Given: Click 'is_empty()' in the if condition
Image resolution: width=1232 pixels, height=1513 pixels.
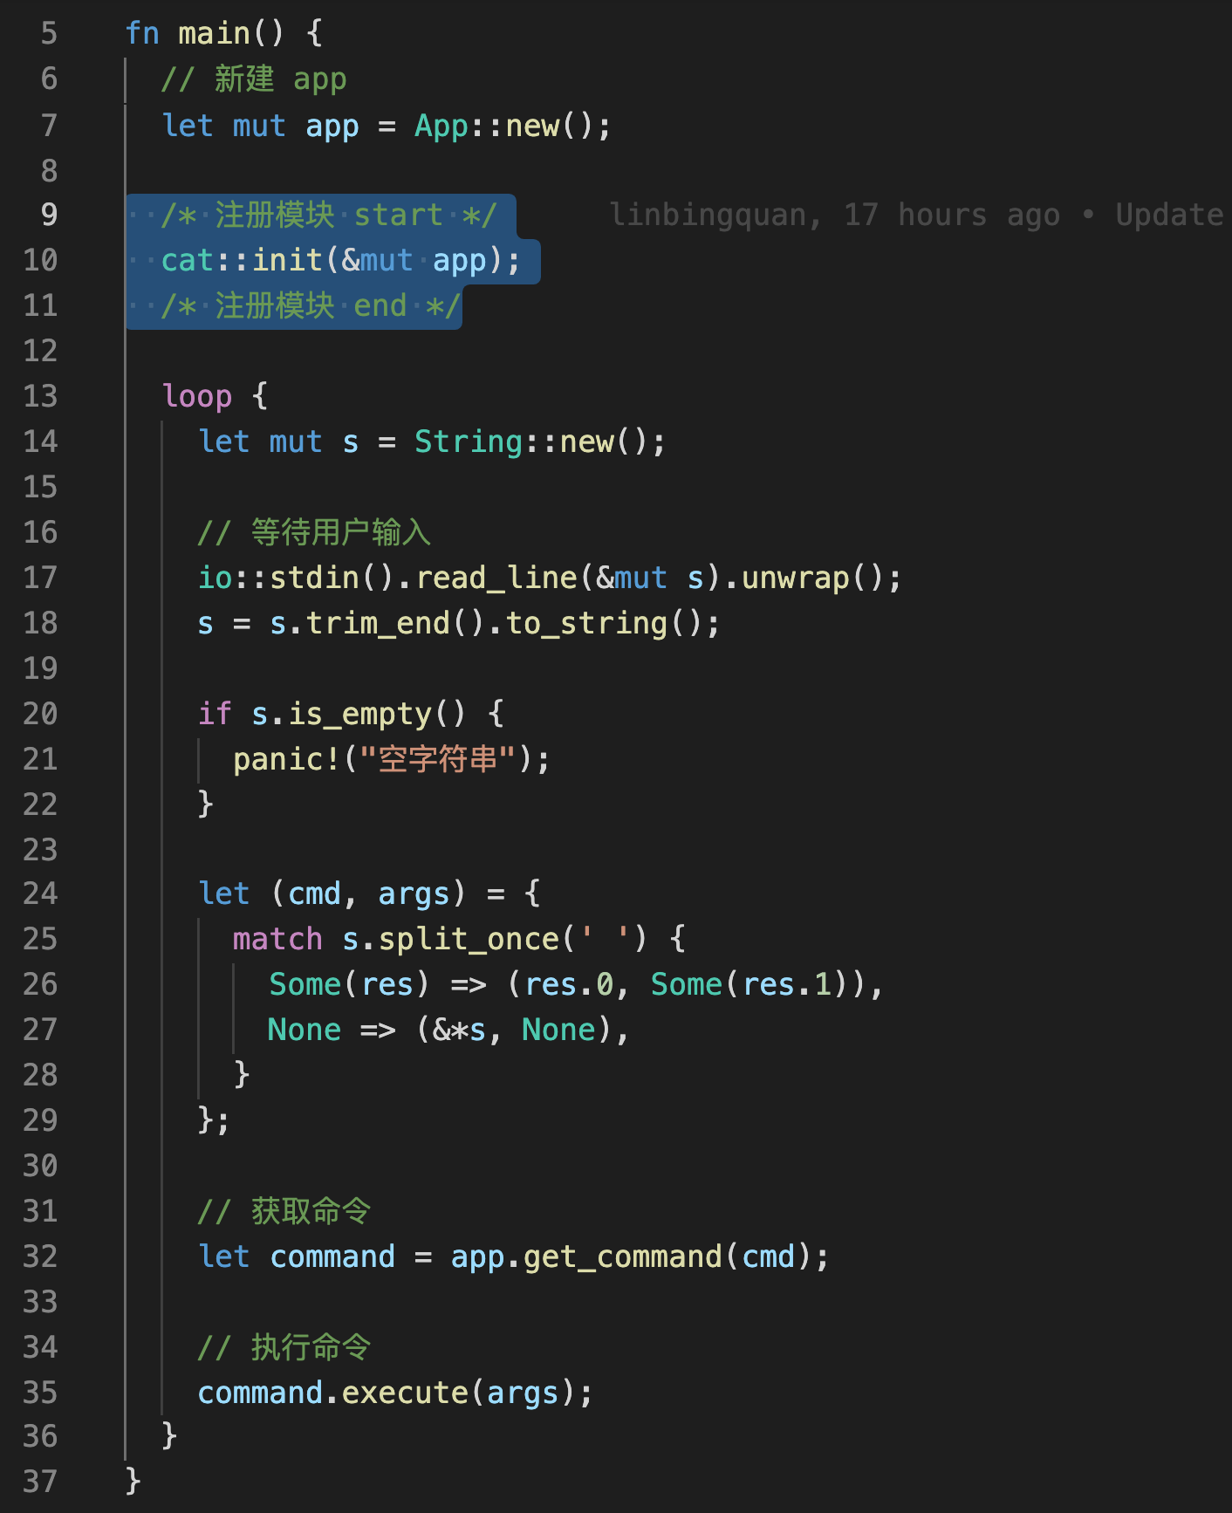Looking at the screenshot, I should pyautogui.click(x=377, y=714).
